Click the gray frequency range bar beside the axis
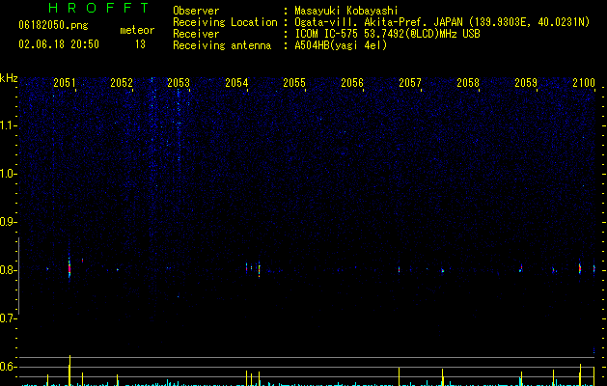607x386 pixels. pos(18,276)
